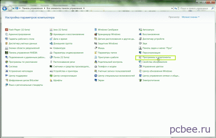216x138 pixels.
Task: Click Все элементы панели управления breadcrumb
Action: click(64, 8)
